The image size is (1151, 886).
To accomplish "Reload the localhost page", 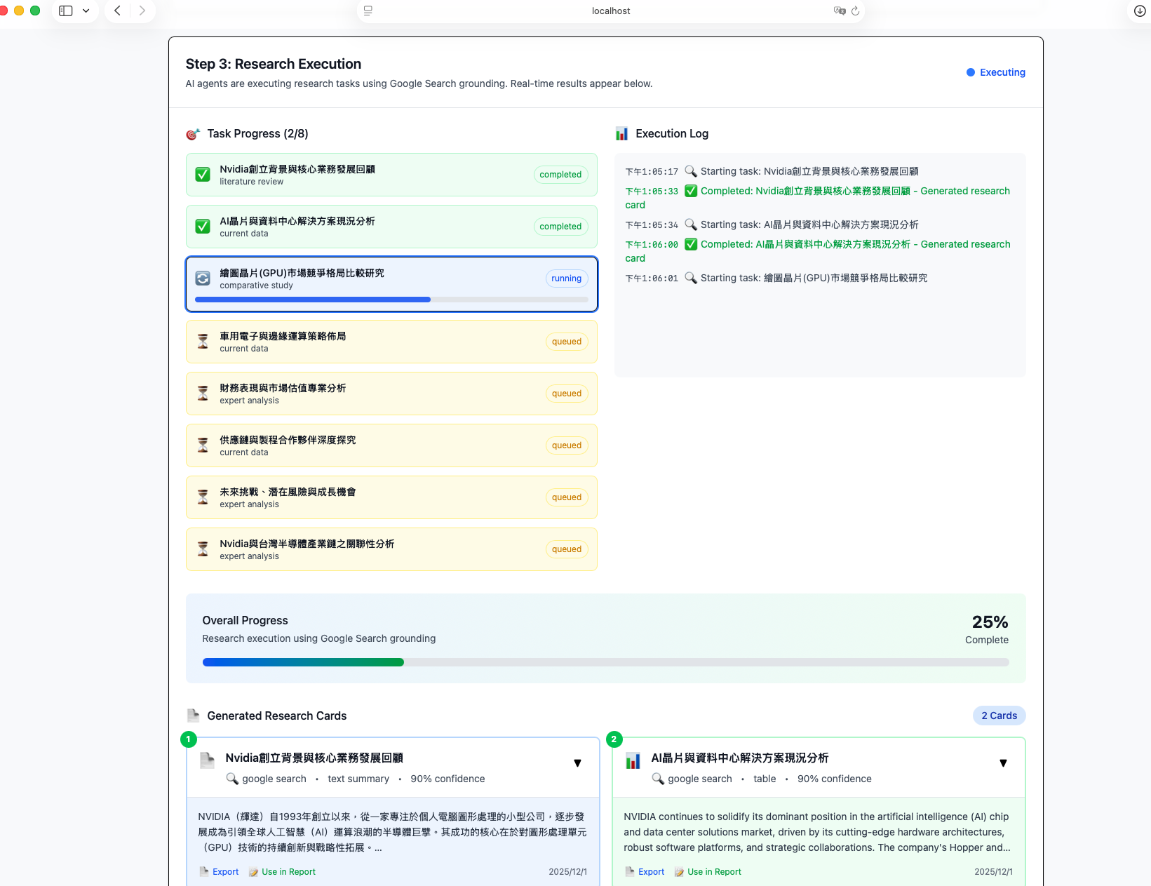I will pyautogui.click(x=855, y=11).
